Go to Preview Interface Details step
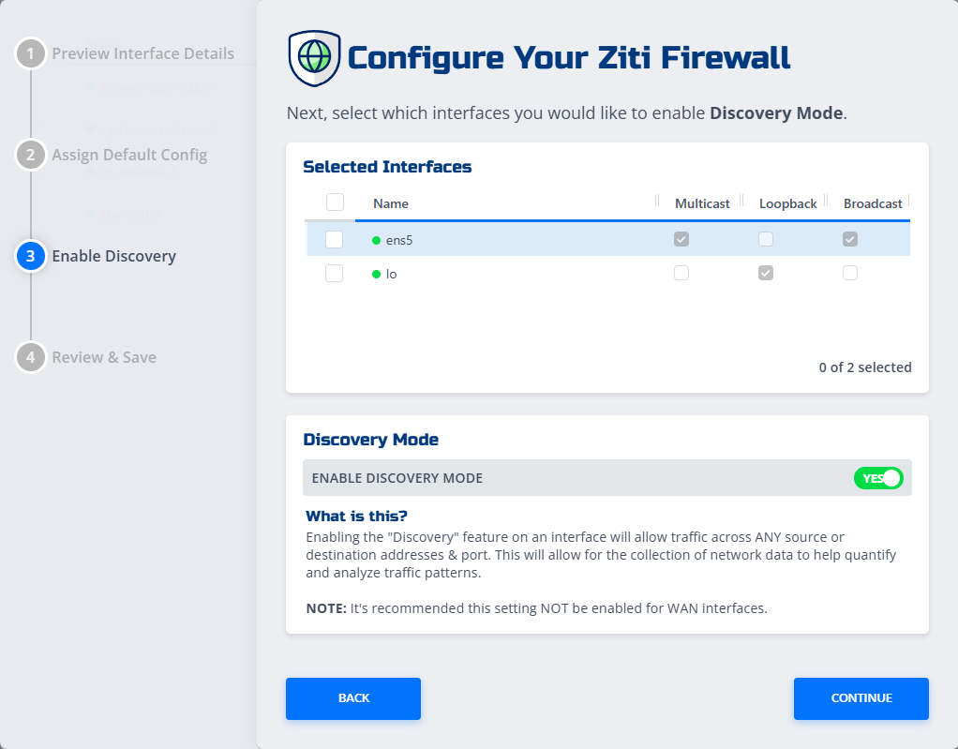 pos(142,53)
